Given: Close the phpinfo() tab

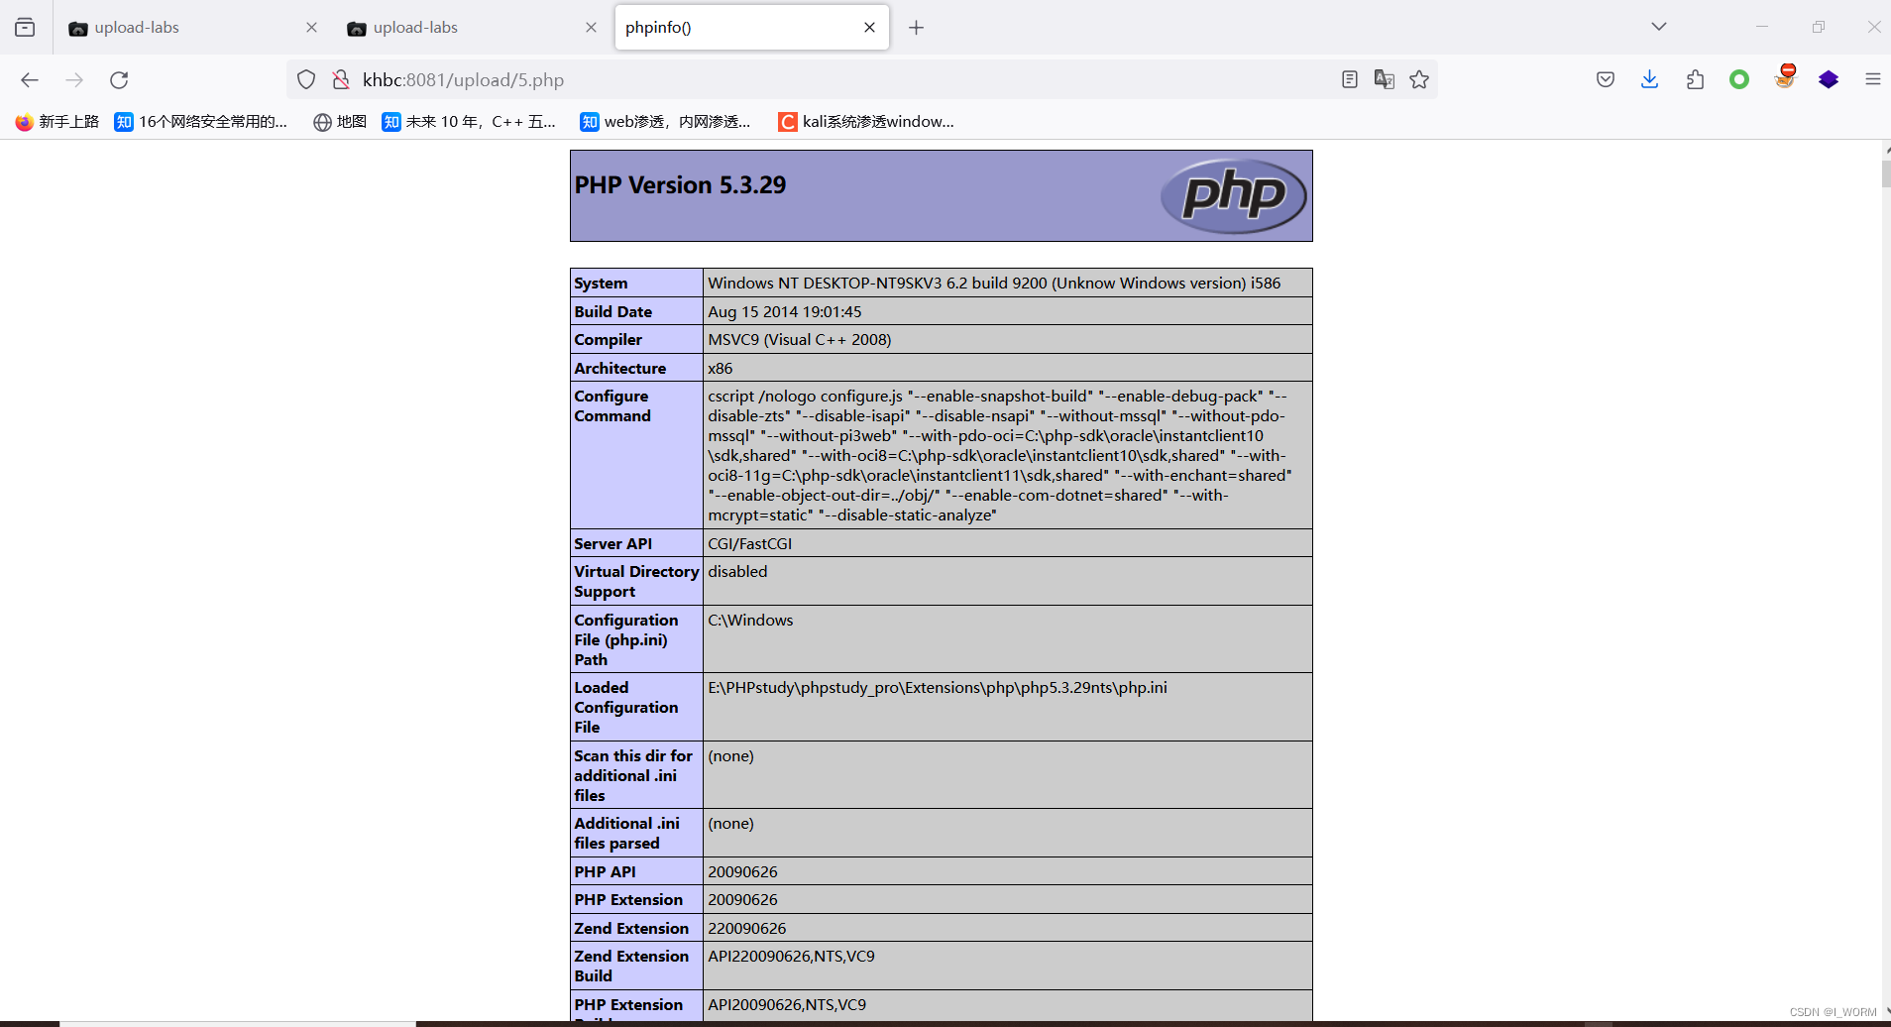Looking at the screenshot, I should (x=869, y=28).
